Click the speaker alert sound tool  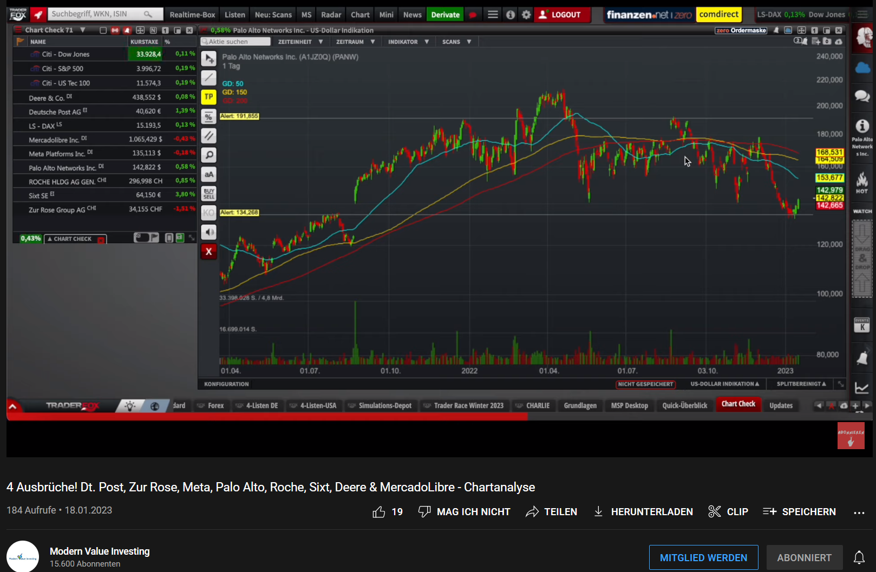209,232
